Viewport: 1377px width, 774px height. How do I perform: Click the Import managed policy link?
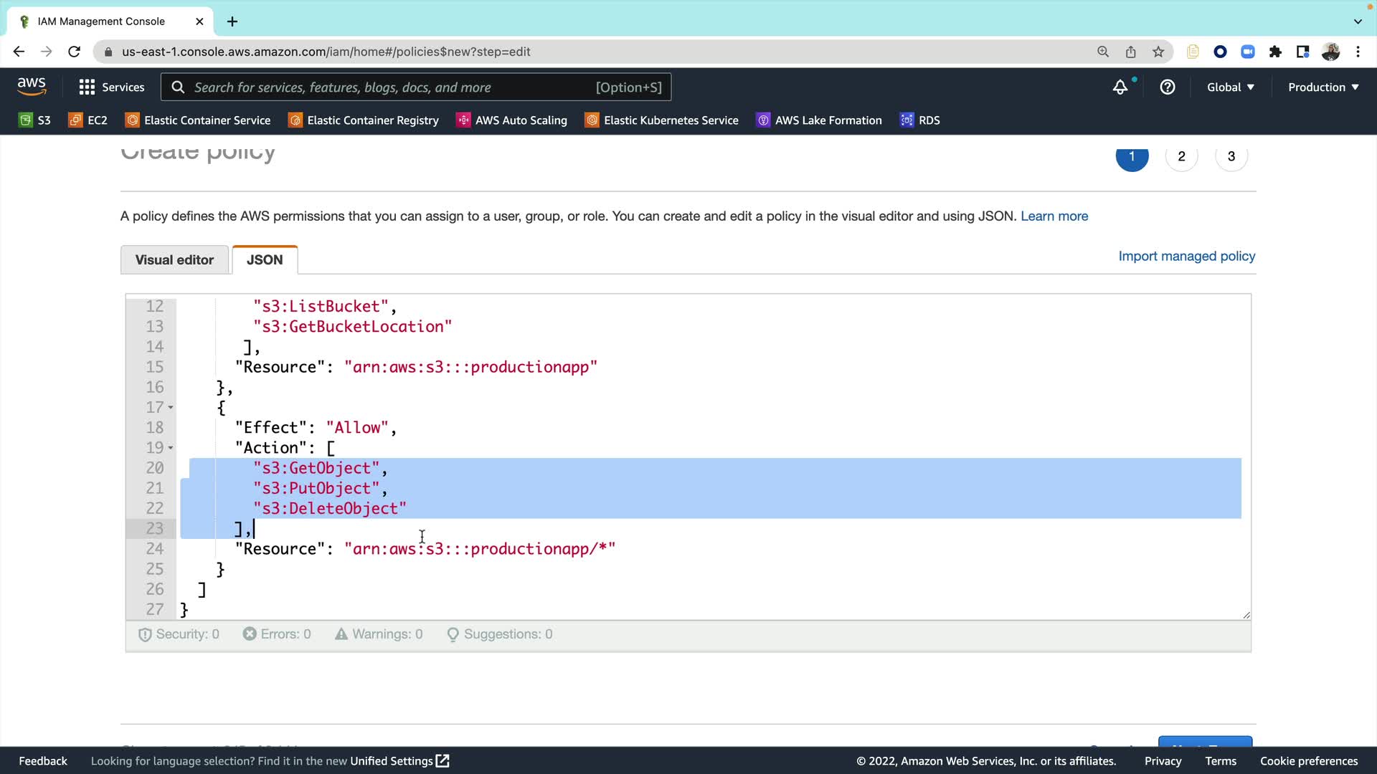pos(1186,257)
